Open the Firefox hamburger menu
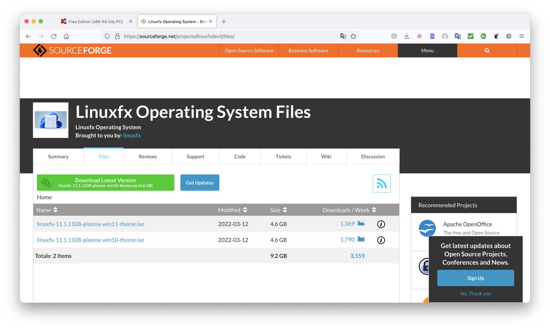The width and height of the screenshot is (550, 329). pyautogui.click(x=522, y=36)
